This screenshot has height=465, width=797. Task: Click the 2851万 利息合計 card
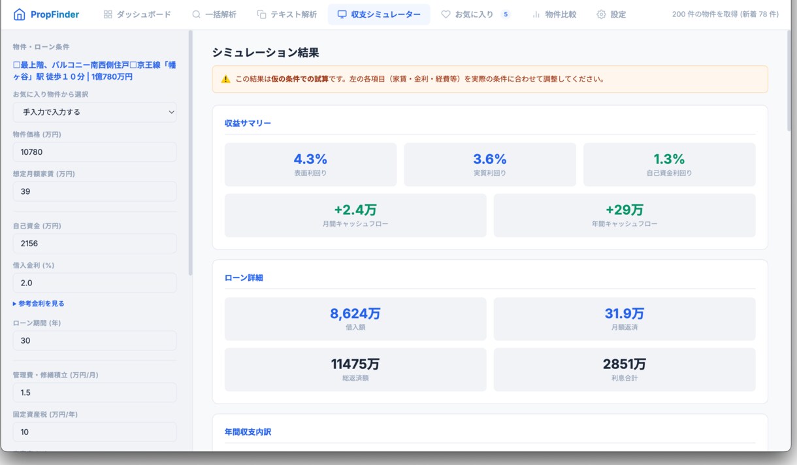(625, 369)
